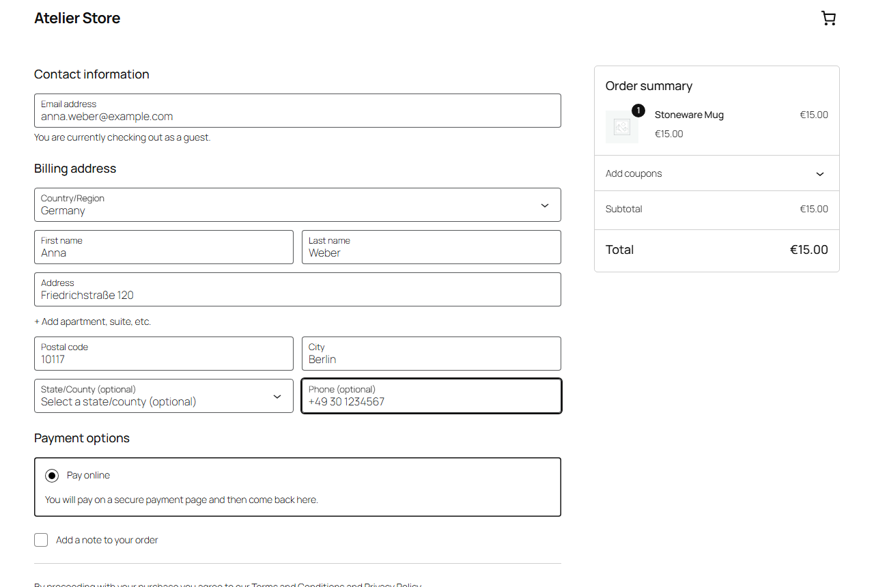
Task: Click the quantity badge on the mug thumbnail
Action: 638,111
